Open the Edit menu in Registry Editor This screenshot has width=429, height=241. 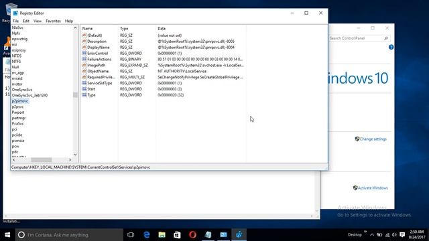click(x=26, y=21)
